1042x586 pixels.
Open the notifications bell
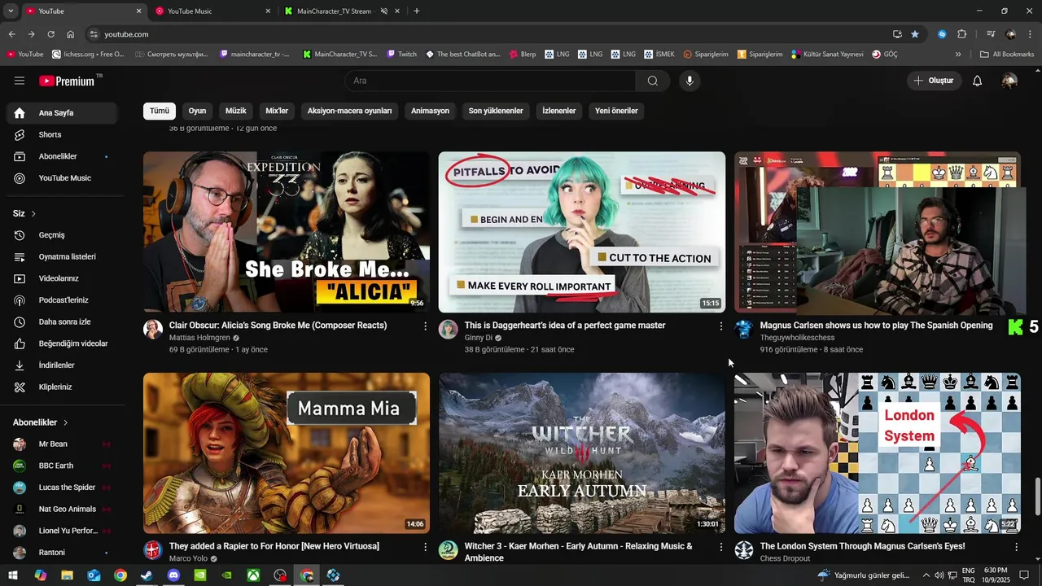pyautogui.click(x=978, y=81)
